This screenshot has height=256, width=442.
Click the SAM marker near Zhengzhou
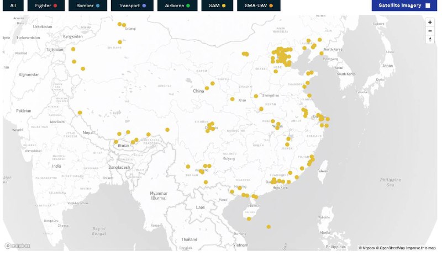coord(256,96)
